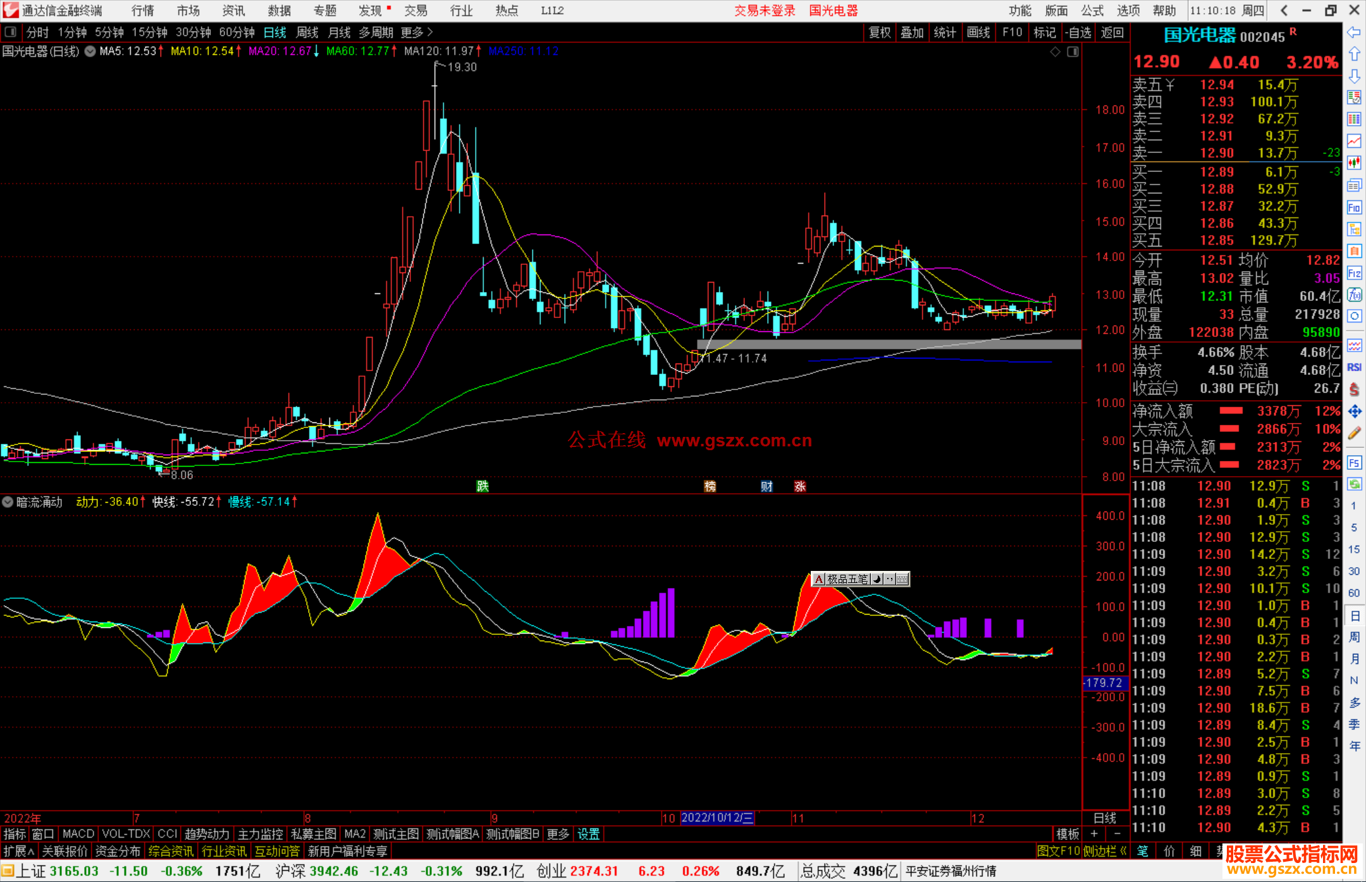Click the four-arrow move icon in sidebar
This screenshot has height=882, width=1366.
pos(1354,412)
